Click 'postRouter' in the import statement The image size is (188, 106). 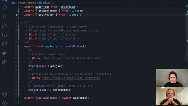click(x=46, y=15)
